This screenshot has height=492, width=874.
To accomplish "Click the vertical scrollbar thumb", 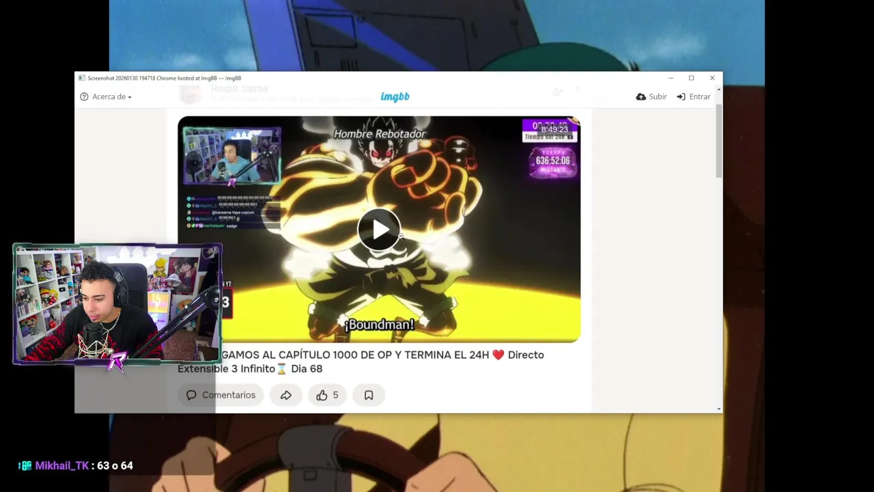I will point(718,141).
